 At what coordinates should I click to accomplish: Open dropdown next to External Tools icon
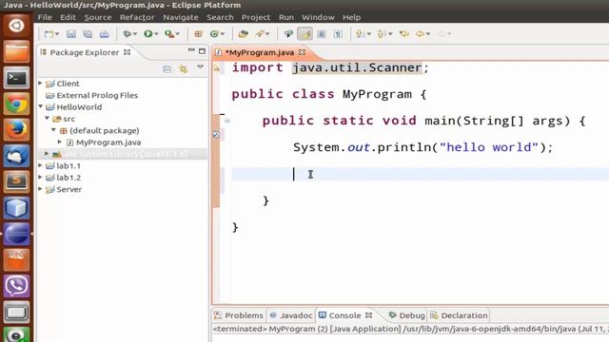[178, 34]
